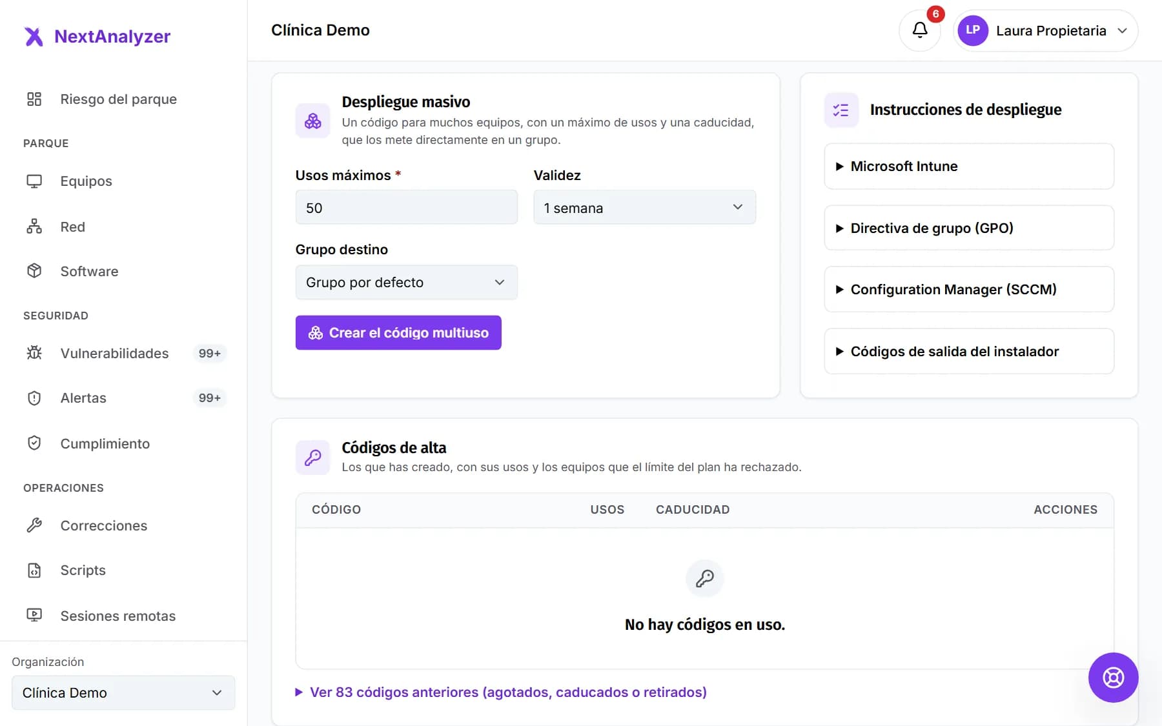Screen dimensions: 1162x726
Task: Click the No hay códigos en uso message
Action: click(705, 625)
